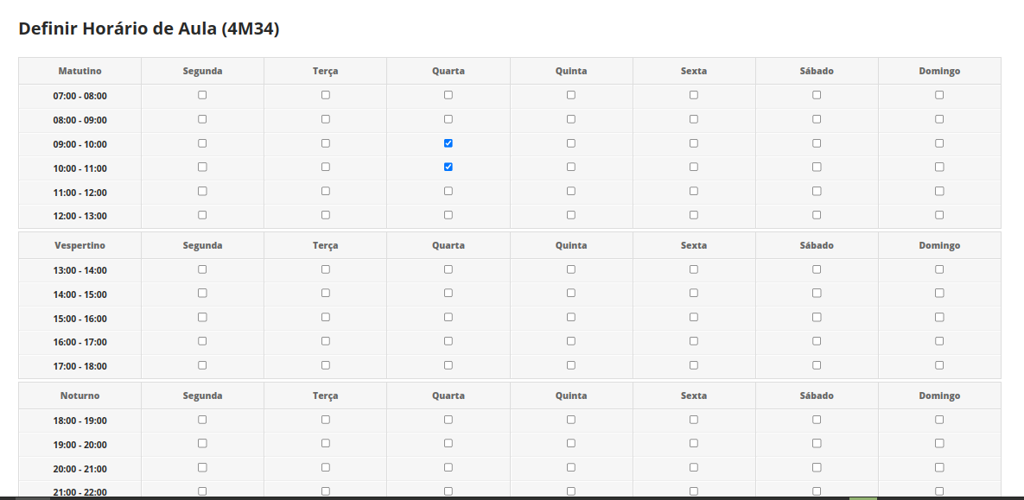Tick Sexta 18:00 - 19:00 checkbox
The height and width of the screenshot is (500, 1024).
coord(694,420)
